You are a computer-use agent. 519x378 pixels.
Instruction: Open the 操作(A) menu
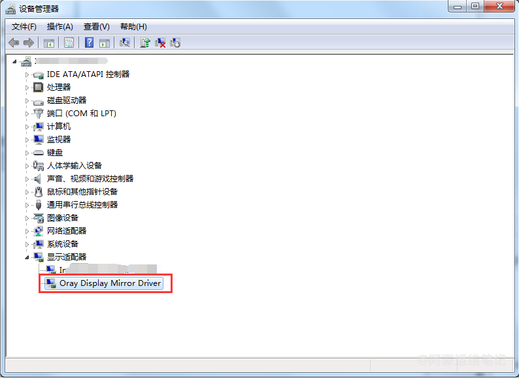pos(59,26)
